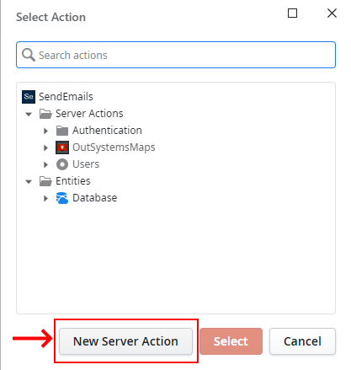
Task: Click the red Select button
Action: click(231, 341)
